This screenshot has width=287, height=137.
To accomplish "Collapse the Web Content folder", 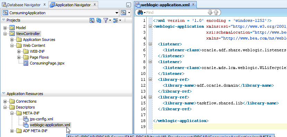I will [x=12, y=45].
